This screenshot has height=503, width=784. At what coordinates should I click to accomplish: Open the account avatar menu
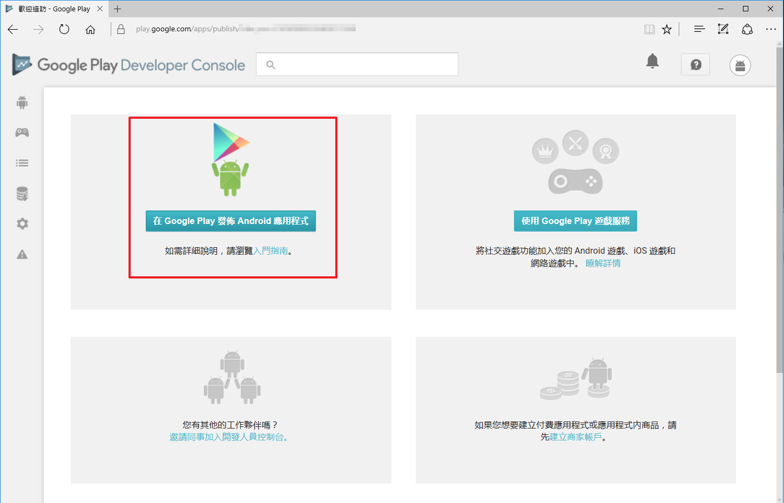740,65
